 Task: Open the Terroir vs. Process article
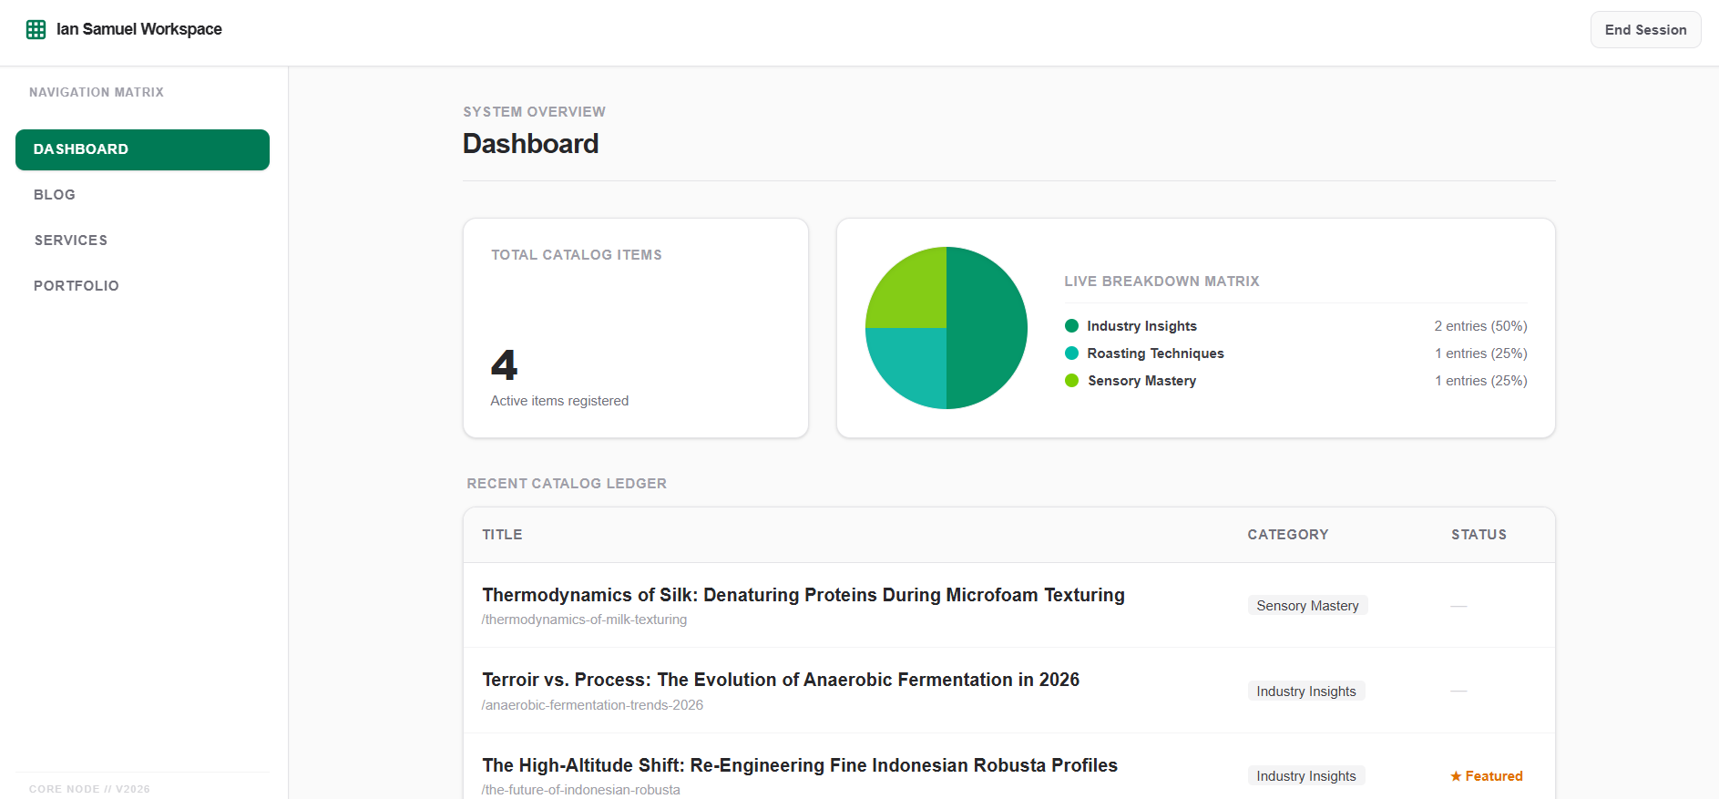coord(781,680)
